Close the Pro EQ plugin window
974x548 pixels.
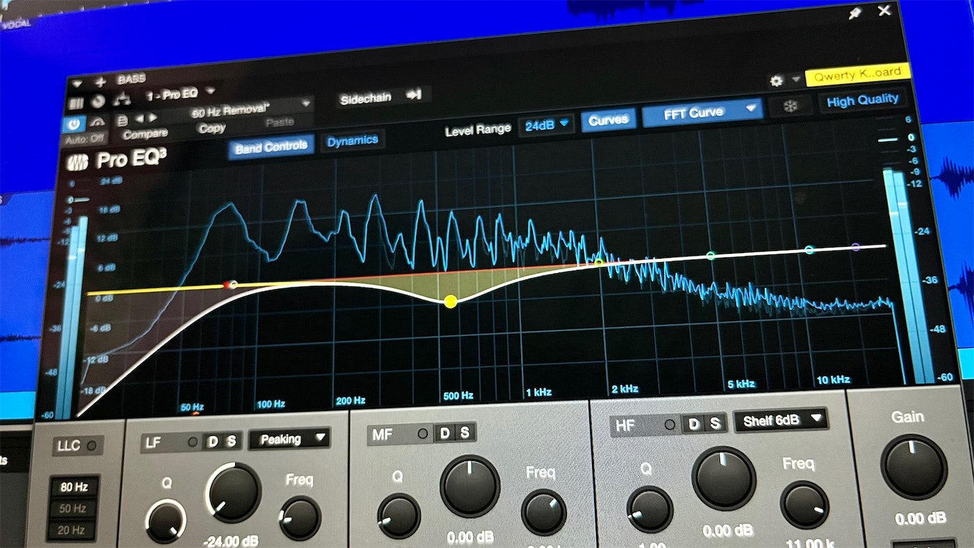[x=884, y=10]
